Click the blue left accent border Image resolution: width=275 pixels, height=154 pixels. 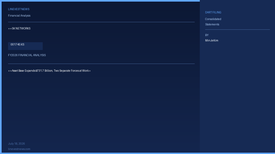(1, 77)
